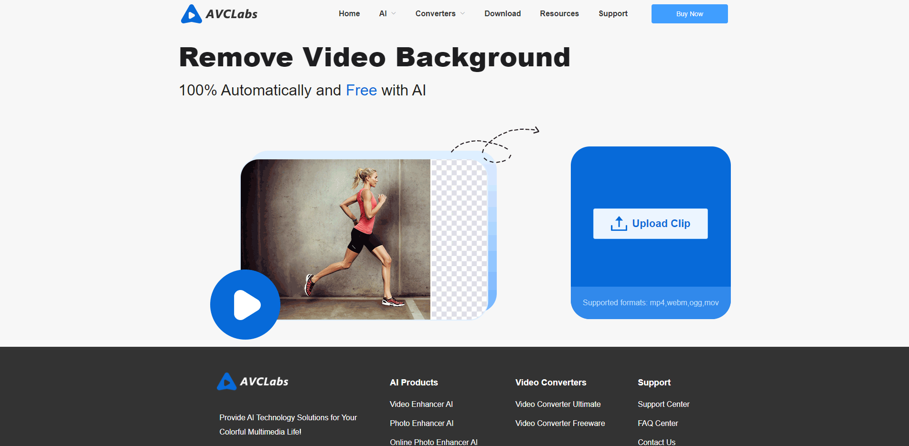Visit Video Converter Ultimate link
Viewport: 909px width, 446px height.
pos(558,404)
